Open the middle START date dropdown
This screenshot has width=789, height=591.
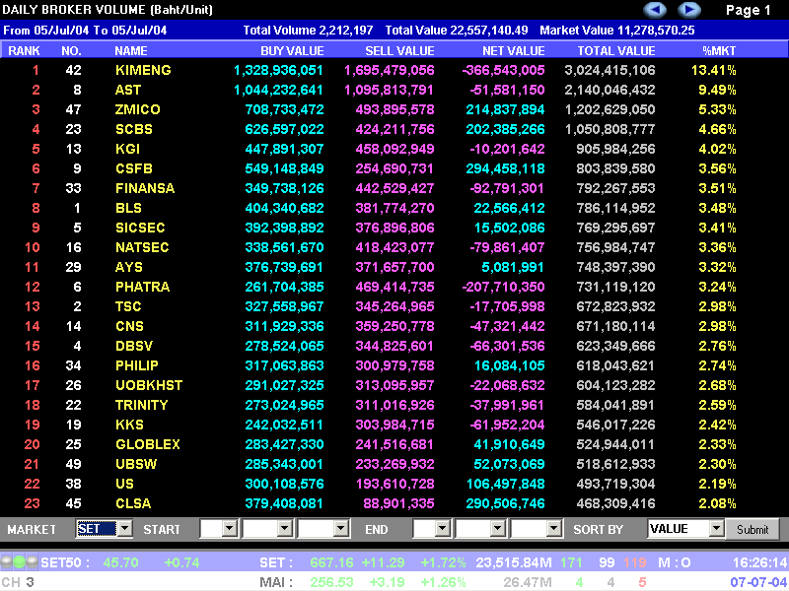coord(267,529)
